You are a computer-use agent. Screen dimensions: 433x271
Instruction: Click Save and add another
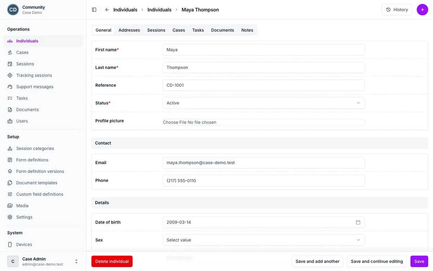point(318,261)
